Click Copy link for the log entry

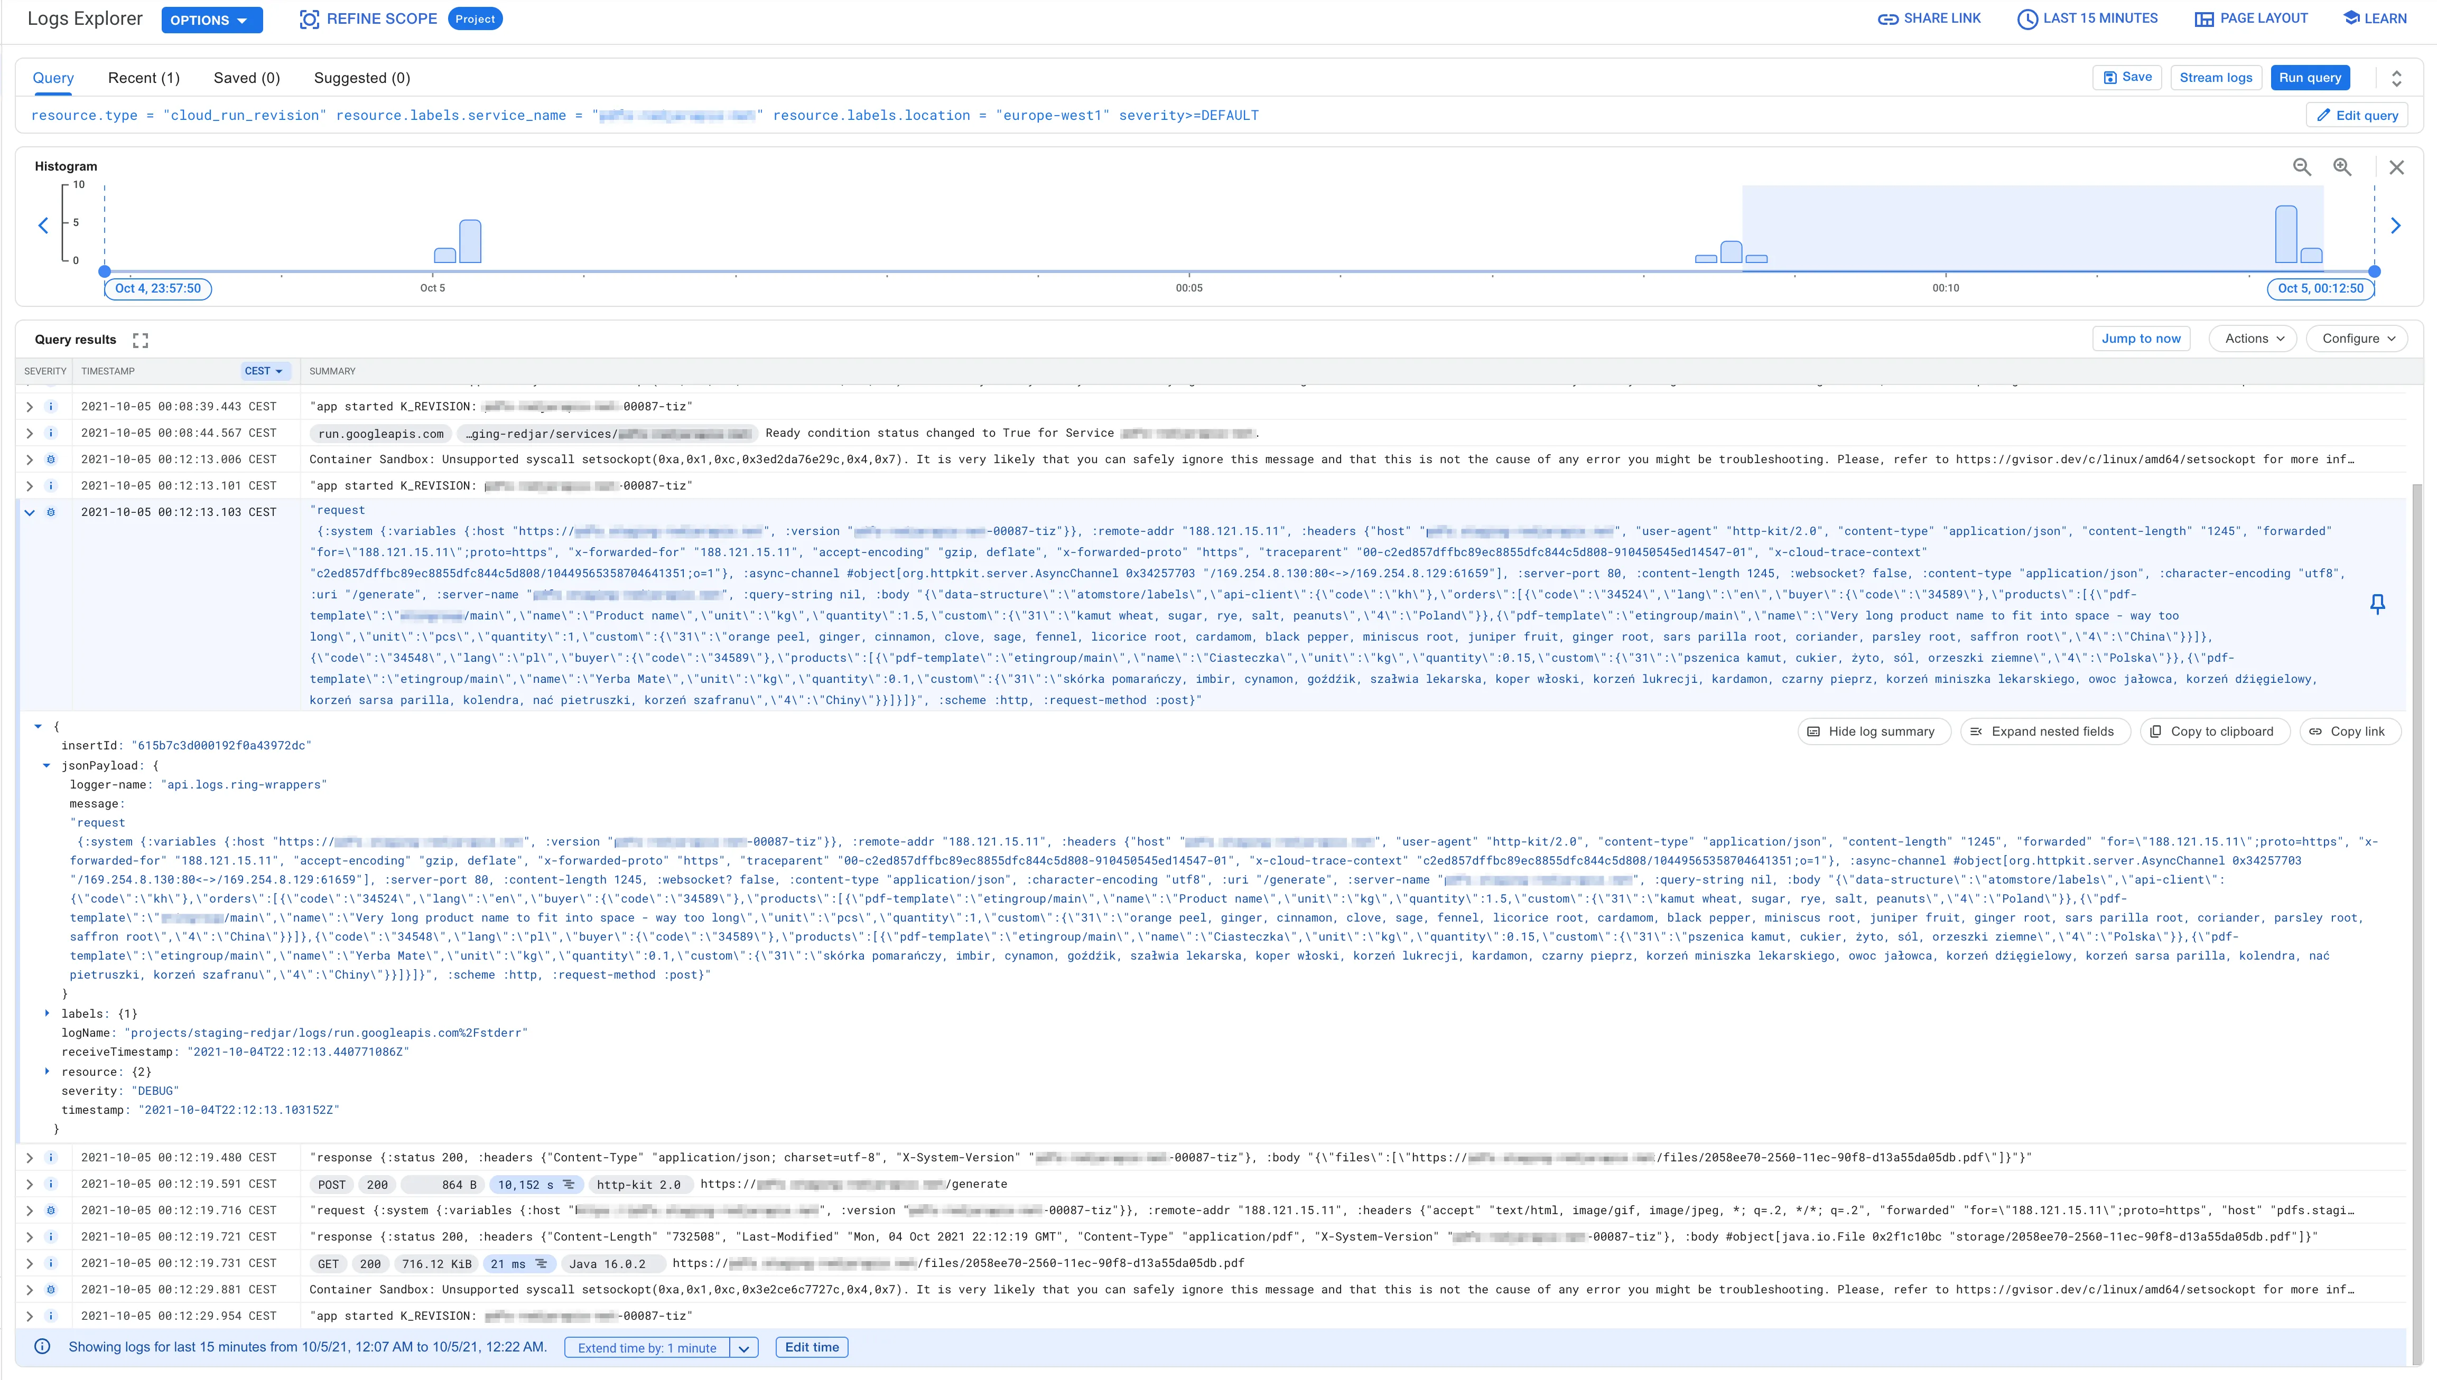[2350, 731]
